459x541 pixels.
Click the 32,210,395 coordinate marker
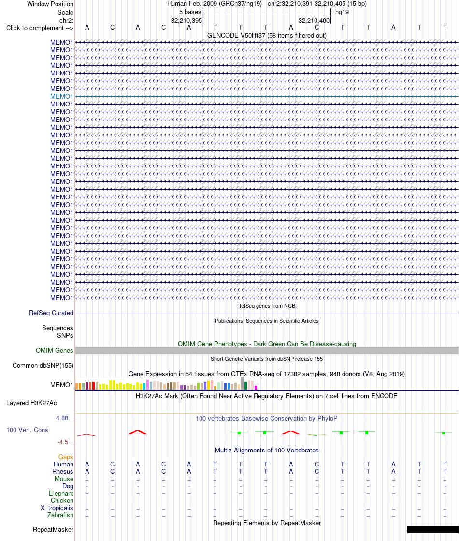coord(186,21)
